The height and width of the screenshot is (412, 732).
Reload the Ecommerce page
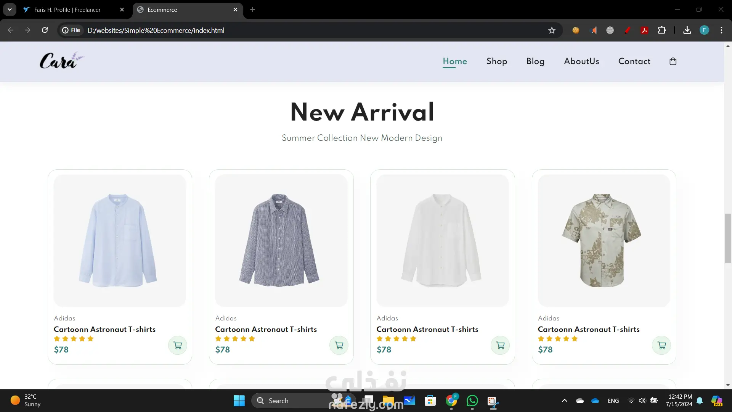(45, 31)
